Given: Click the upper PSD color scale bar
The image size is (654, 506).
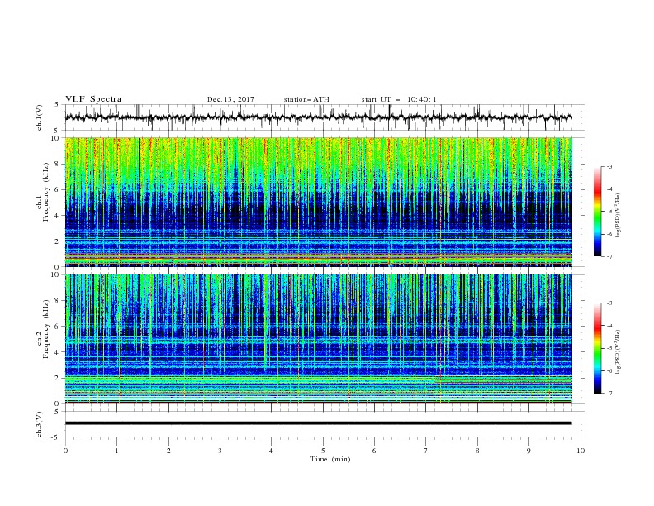Looking at the screenshot, I should 597,212.
